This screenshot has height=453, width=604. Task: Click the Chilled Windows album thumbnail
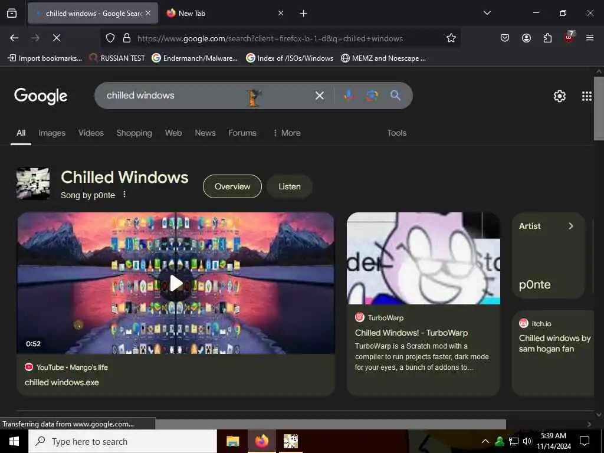33,183
